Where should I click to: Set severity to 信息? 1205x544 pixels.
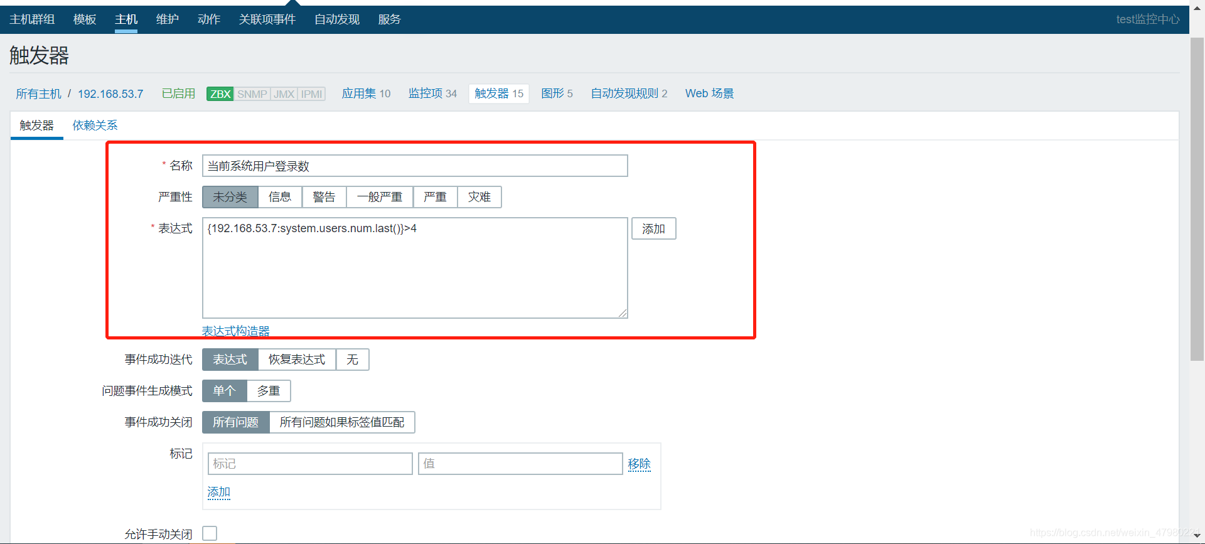(280, 197)
